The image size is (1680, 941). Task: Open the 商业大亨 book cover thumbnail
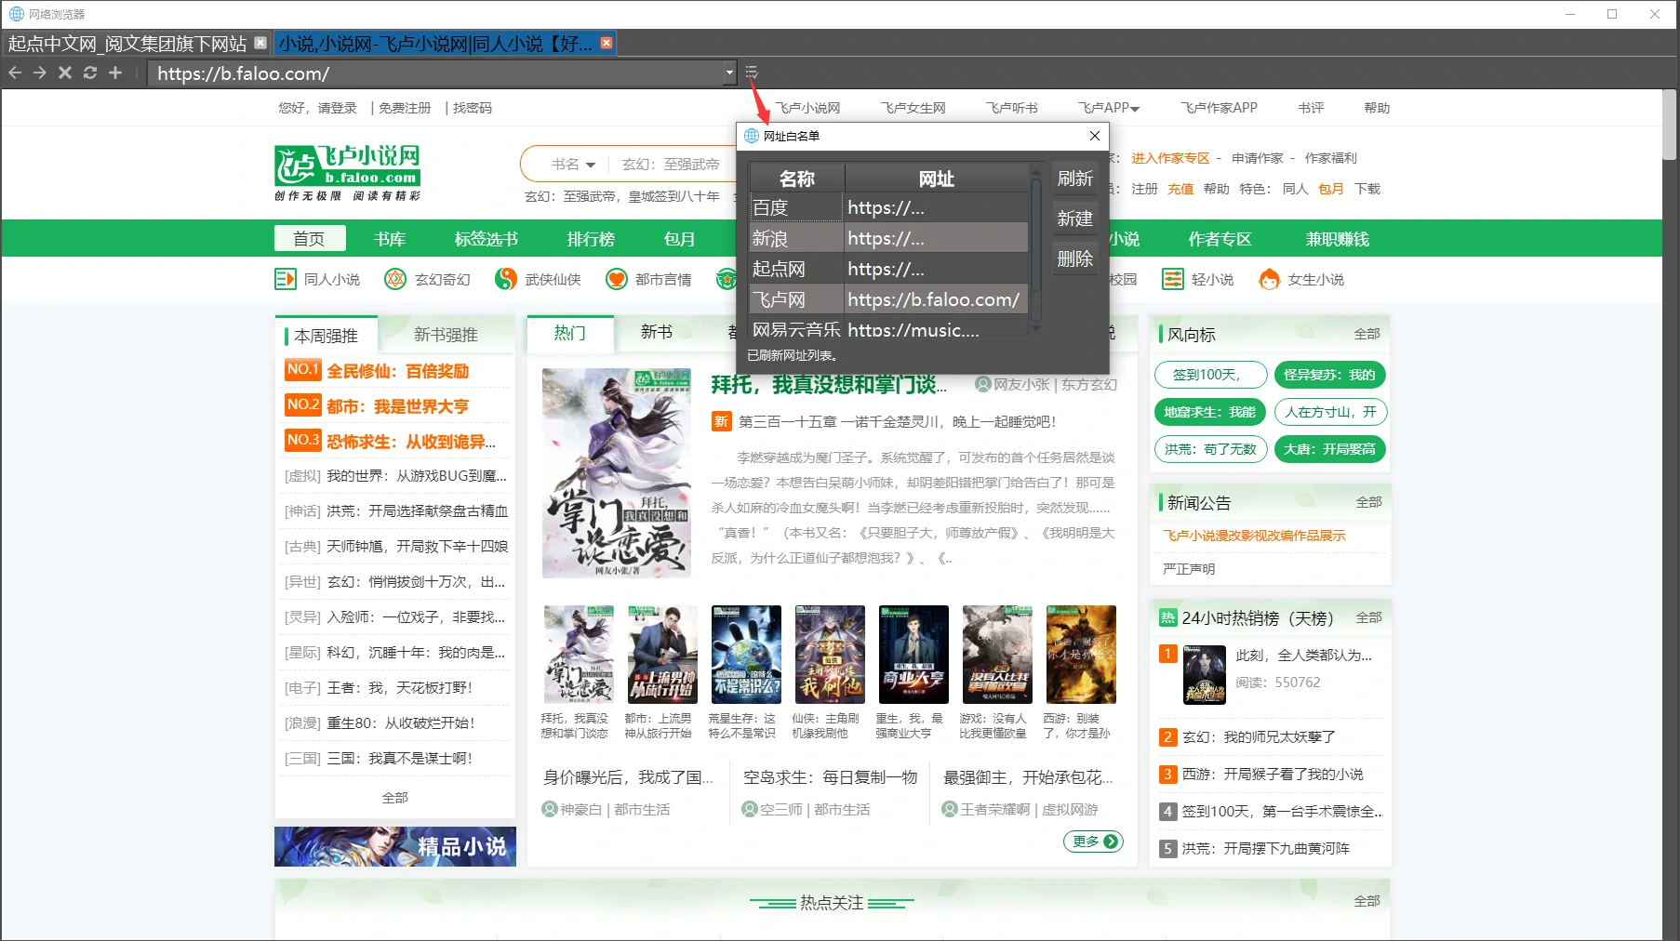click(x=913, y=655)
